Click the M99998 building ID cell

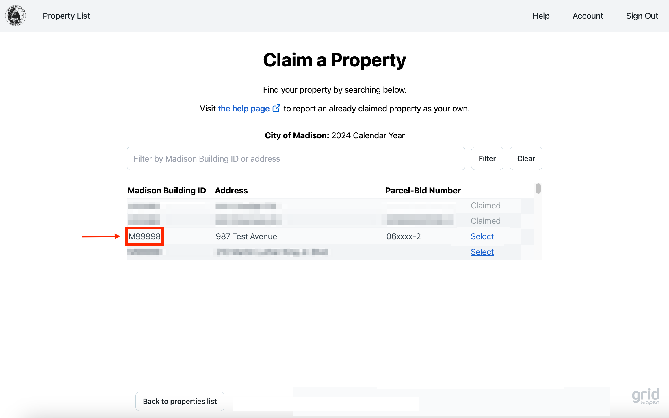click(x=144, y=236)
